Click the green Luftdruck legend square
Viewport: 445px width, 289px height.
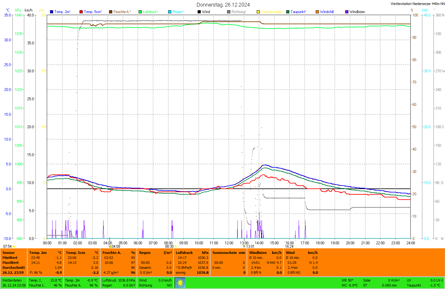(x=140, y=12)
